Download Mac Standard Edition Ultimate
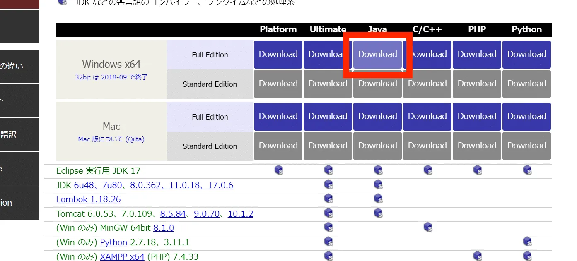 click(328, 146)
